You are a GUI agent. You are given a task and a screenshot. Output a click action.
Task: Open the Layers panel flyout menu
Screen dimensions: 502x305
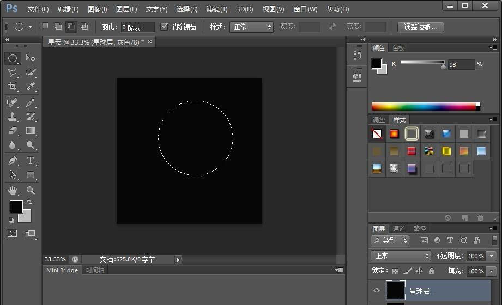coord(493,229)
